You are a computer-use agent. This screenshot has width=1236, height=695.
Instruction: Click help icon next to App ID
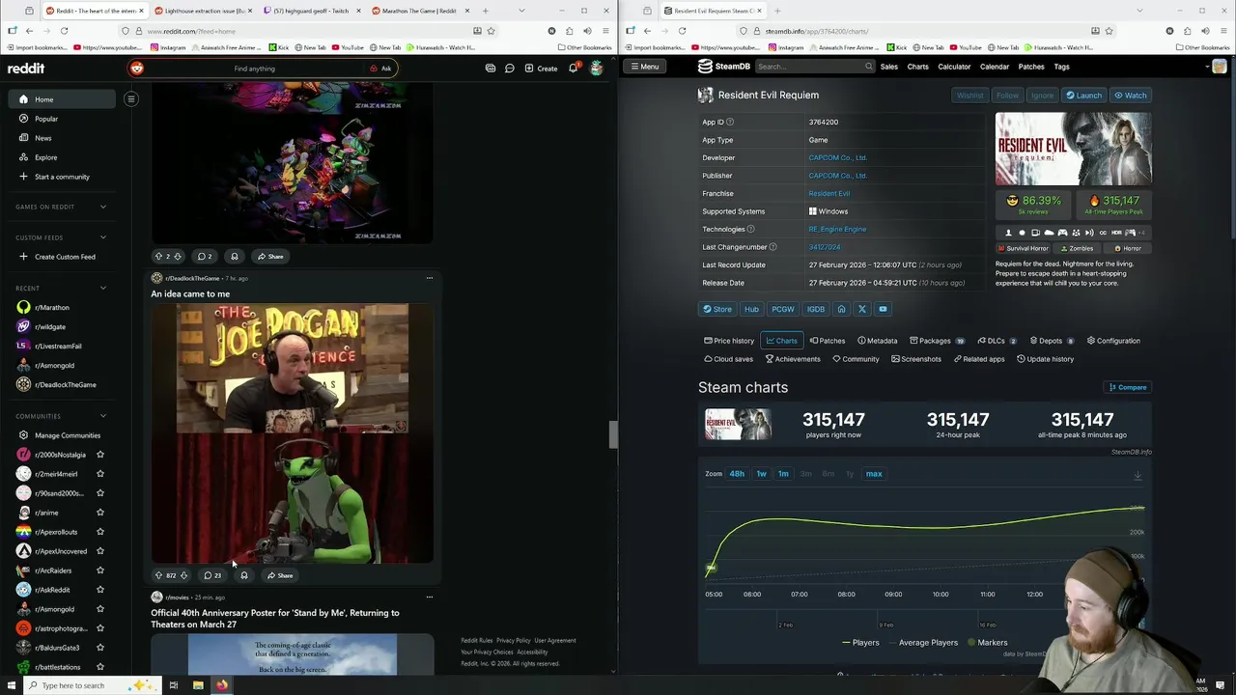pyautogui.click(x=730, y=122)
